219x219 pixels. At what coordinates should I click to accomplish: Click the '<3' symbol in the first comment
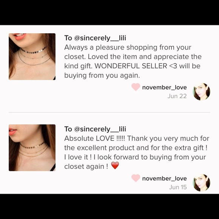click(x=173, y=66)
